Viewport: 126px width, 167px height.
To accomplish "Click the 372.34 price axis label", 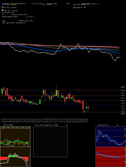I will 123,109.
